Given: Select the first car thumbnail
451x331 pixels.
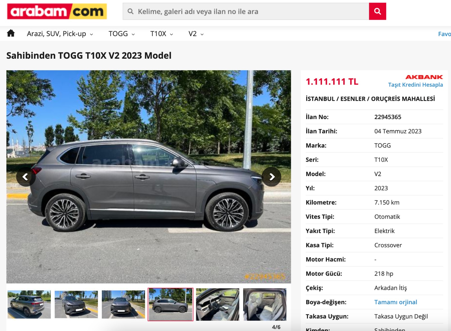Looking at the screenshot, I should click(x=29, y=304).
